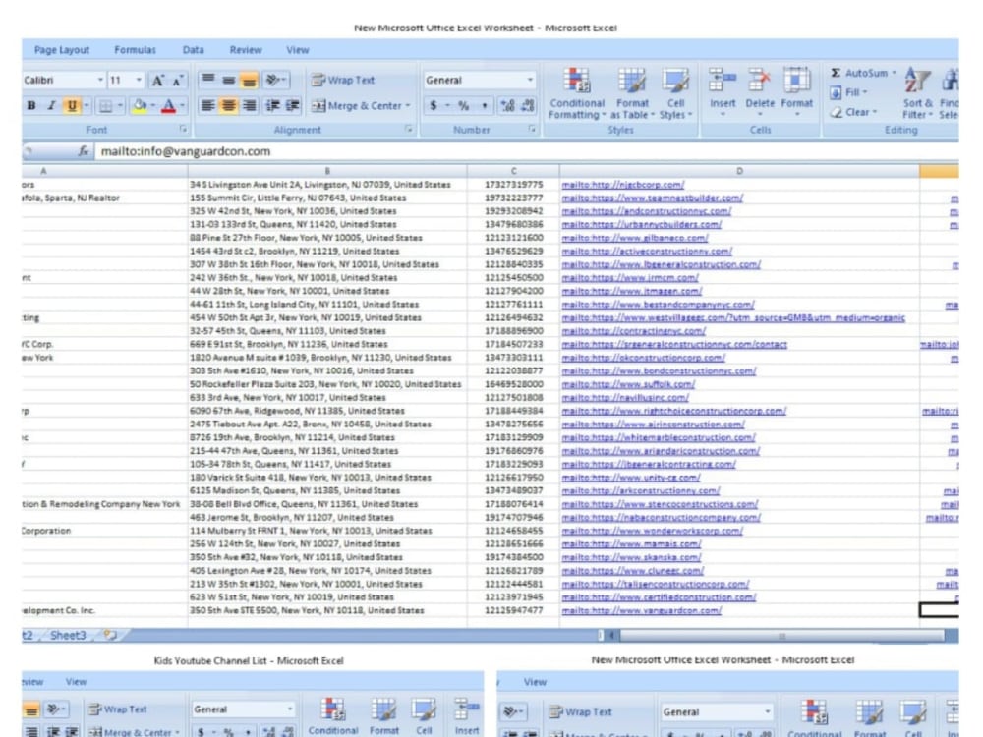
Task: Open Format as Table gallery
Action: coord(632,94)
